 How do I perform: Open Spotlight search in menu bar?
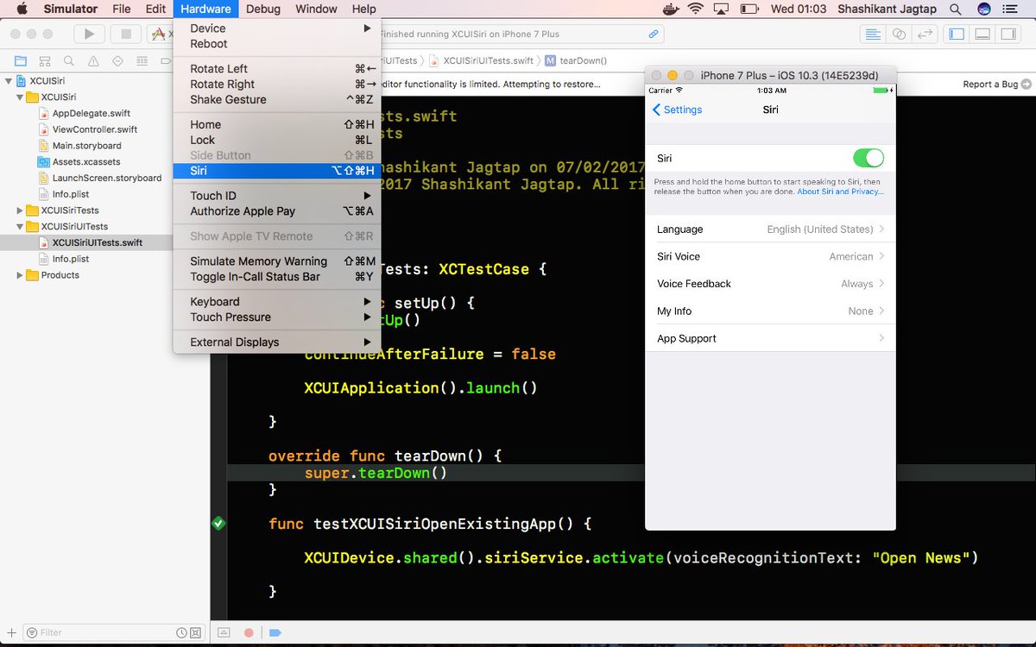(x=955, y=9)
